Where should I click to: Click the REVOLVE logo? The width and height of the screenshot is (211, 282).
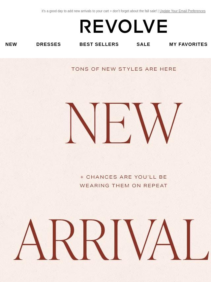124,26
